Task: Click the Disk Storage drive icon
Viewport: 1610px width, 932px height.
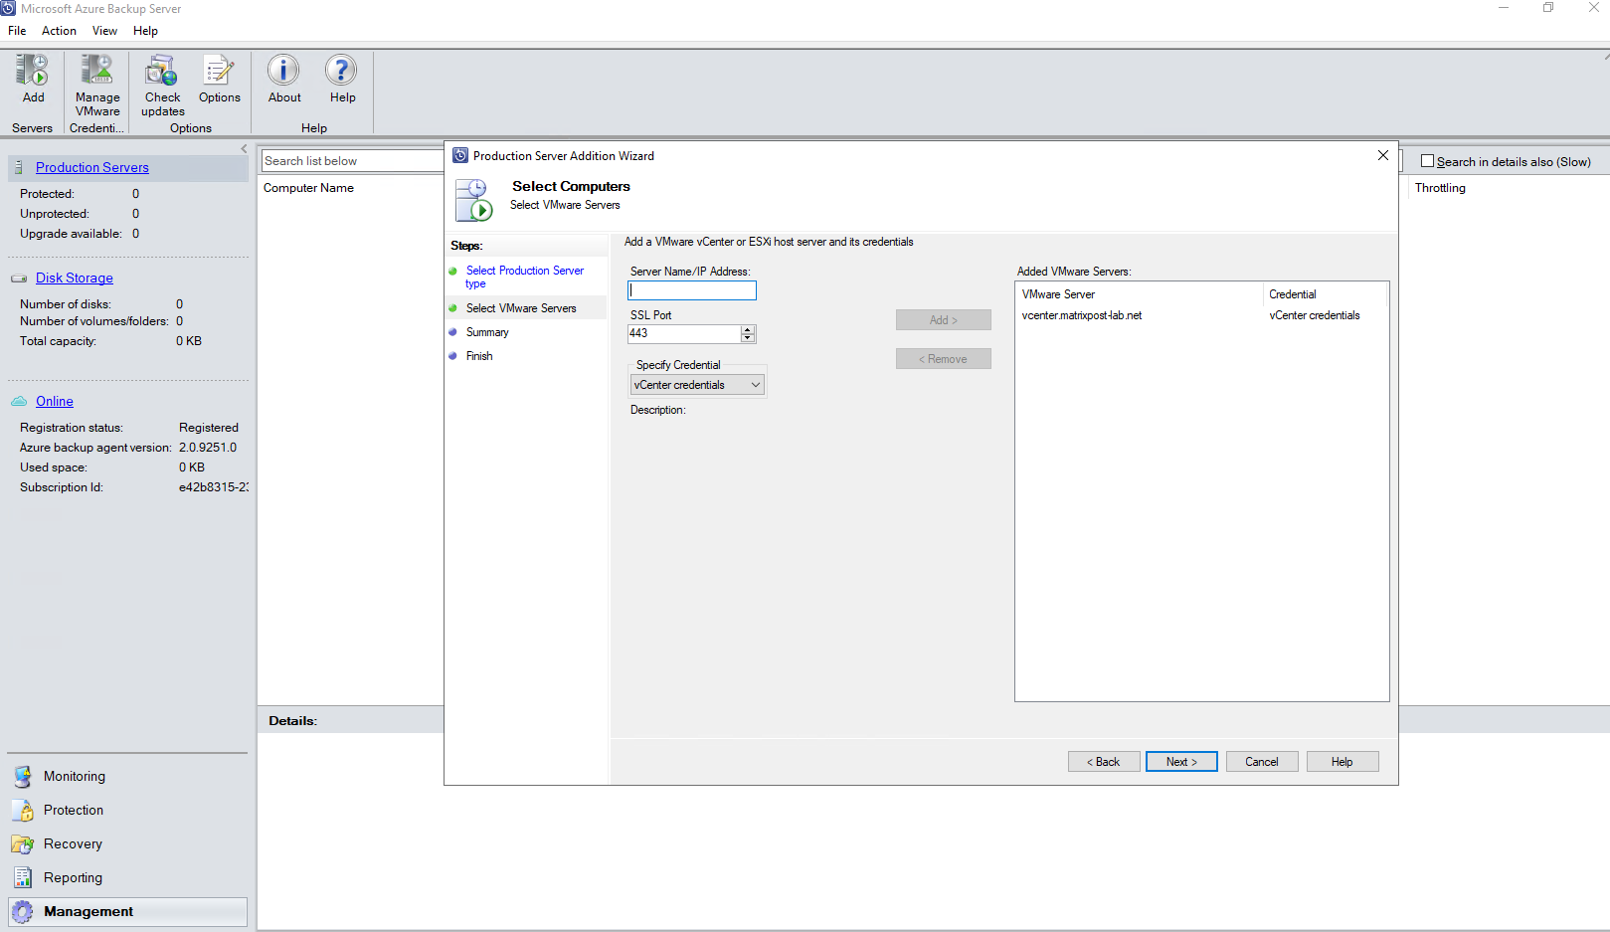Action: click(x=19, y=279)
